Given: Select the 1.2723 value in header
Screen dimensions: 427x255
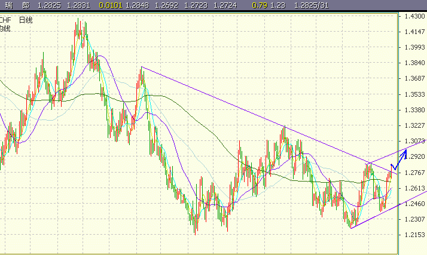Looking at the screenshot, I should tap(196, 5).
